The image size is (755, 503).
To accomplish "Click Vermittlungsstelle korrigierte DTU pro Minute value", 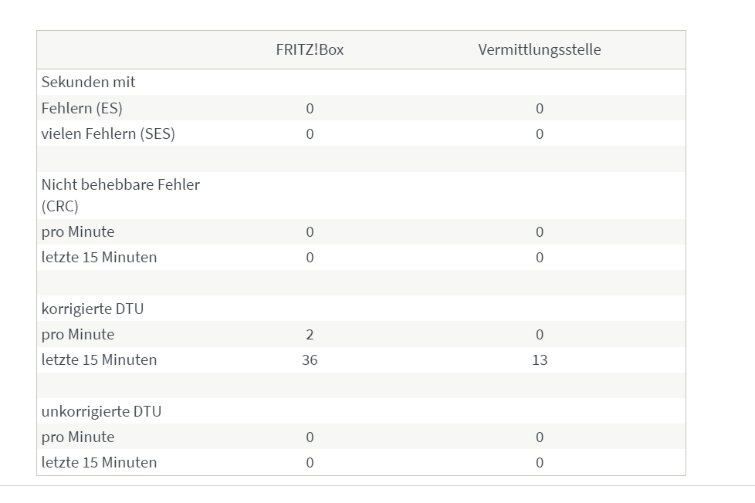I will (540, 335).
